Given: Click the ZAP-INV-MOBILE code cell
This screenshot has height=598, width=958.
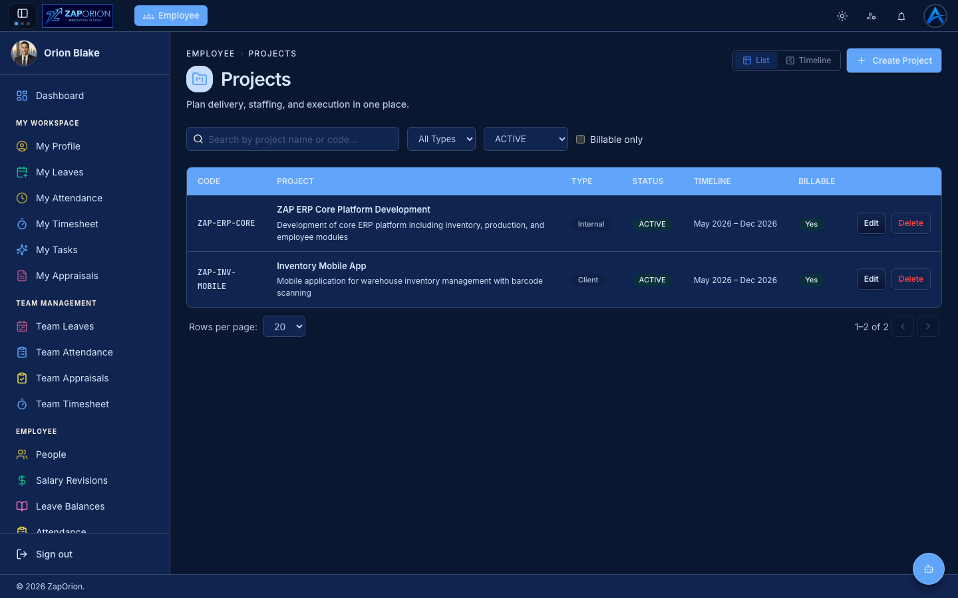Looking at the screenshot, I should tap(217, 279).
